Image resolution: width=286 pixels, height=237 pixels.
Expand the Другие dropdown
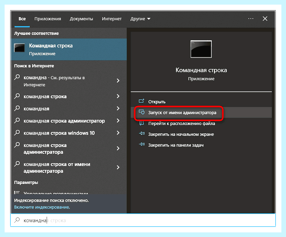pyautogui.click(x=140, y=19)
